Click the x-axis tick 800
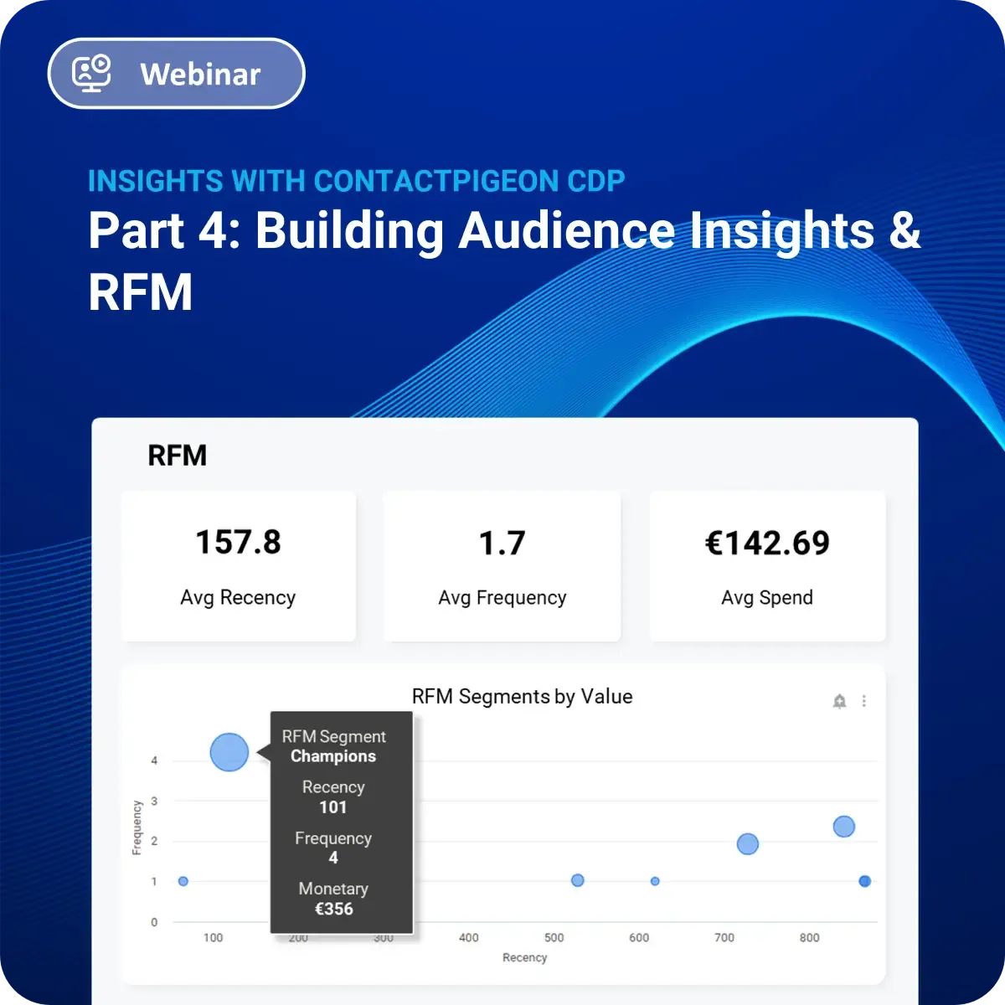 pyautogui.click(x=809, y=938)
